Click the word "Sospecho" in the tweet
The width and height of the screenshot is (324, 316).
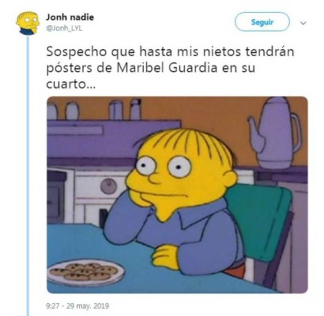click(76, 51)
